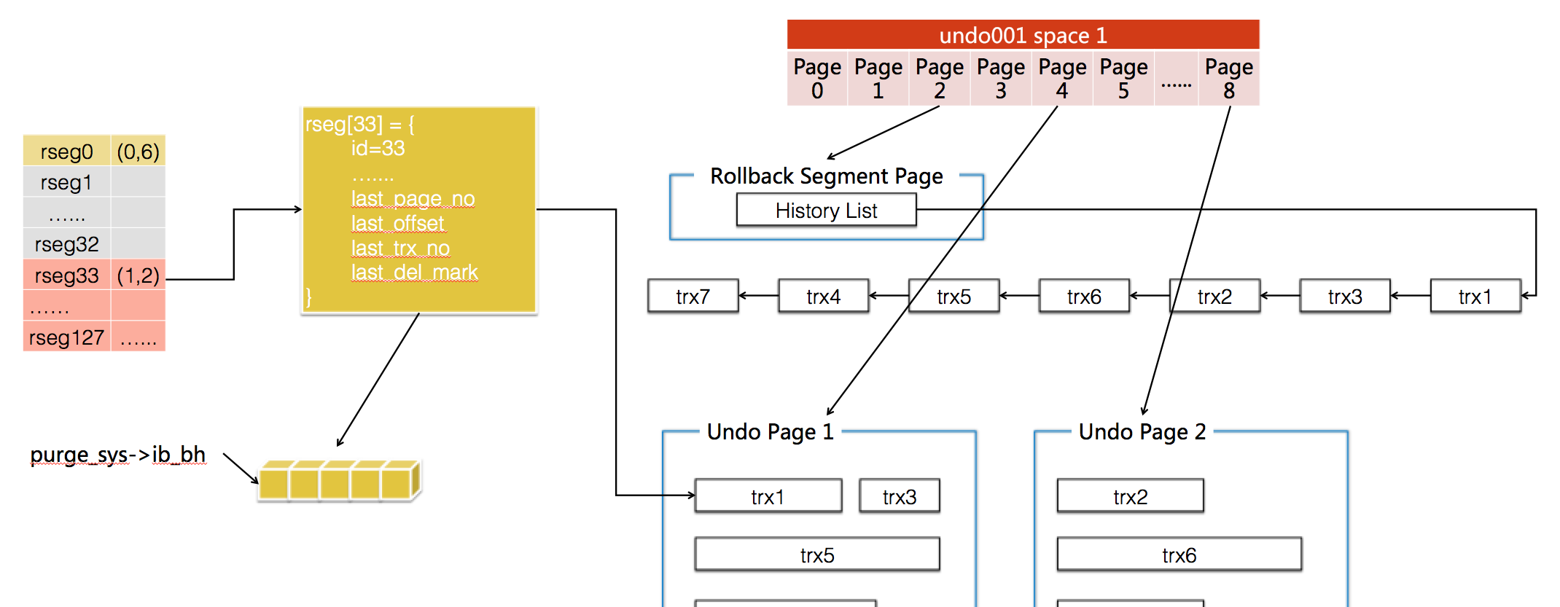
Task: Click the last_trx_no field
Action: (x=400, y=248)
